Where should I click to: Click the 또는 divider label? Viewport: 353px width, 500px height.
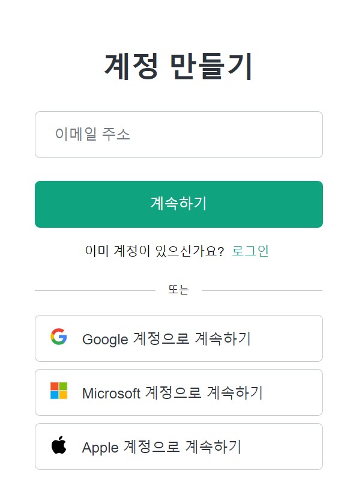click(x=178, y=288)
